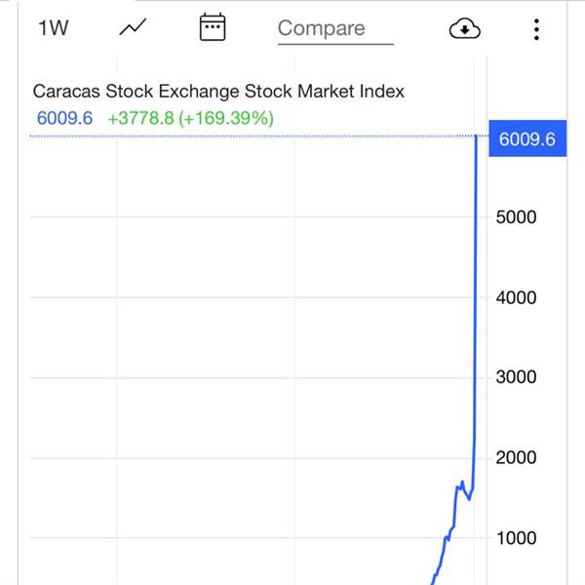Click the 5000 y-axis label
This screenshot has height=585, width=585.
point(516,217)
